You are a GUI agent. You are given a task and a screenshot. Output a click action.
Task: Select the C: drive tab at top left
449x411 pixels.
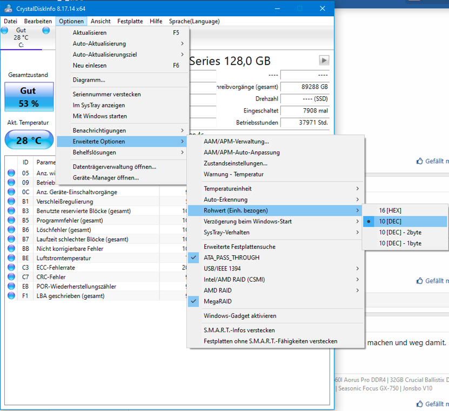[21, 37]
